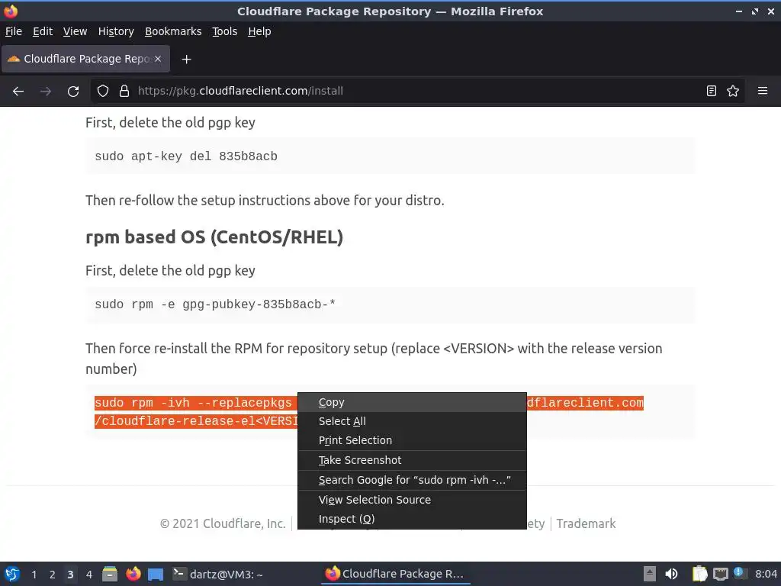Click the forward navigation arrow

tap(45, 92)
